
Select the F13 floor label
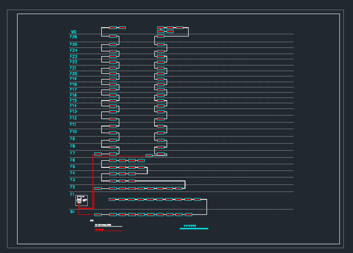tap(73, 112)
